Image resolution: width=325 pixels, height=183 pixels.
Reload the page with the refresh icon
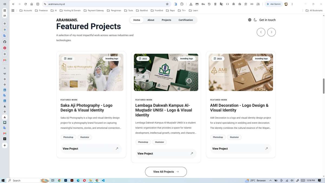[25, 4]
